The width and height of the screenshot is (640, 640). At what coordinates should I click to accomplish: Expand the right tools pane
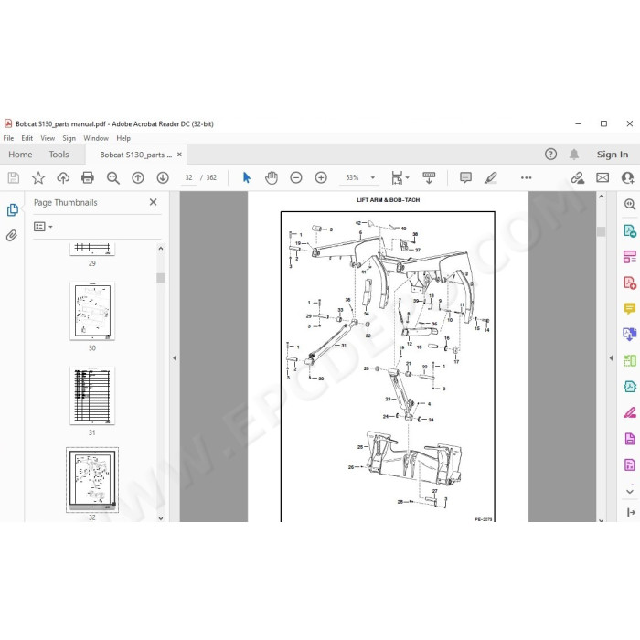point(631,512)
